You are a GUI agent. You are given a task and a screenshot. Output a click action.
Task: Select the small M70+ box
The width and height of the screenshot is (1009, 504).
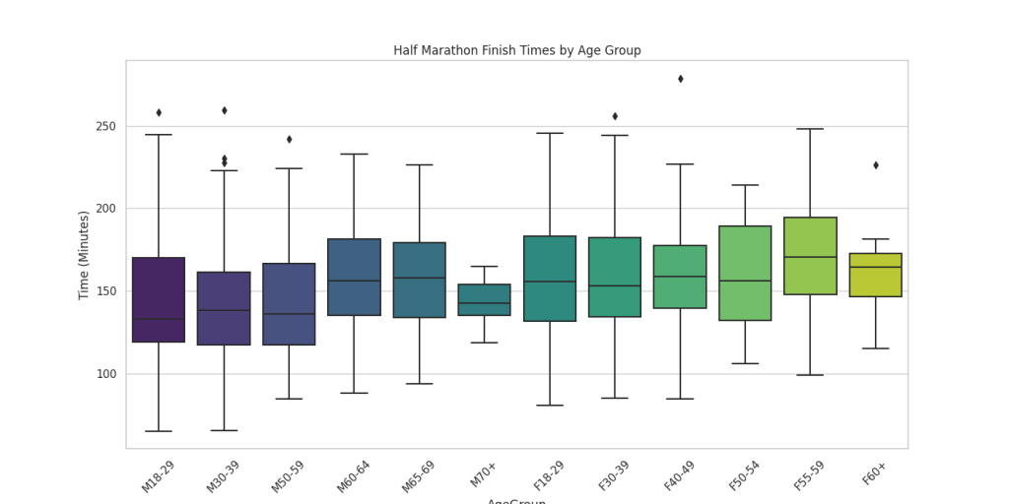coord(484,299)
